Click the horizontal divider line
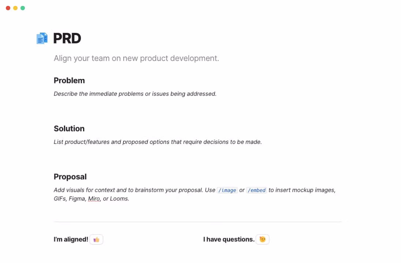The height and width of the screenshot is (263, 401). (x=198, y=222)
